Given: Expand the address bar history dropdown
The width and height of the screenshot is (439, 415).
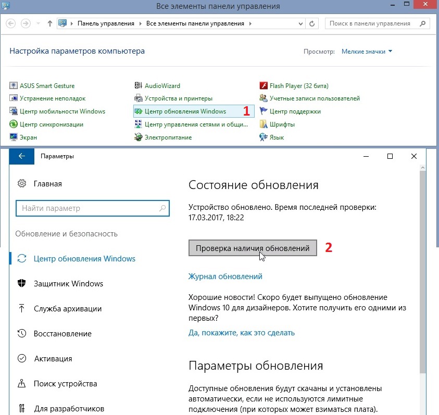Looking at the screenshot, I should coord(300,23).
